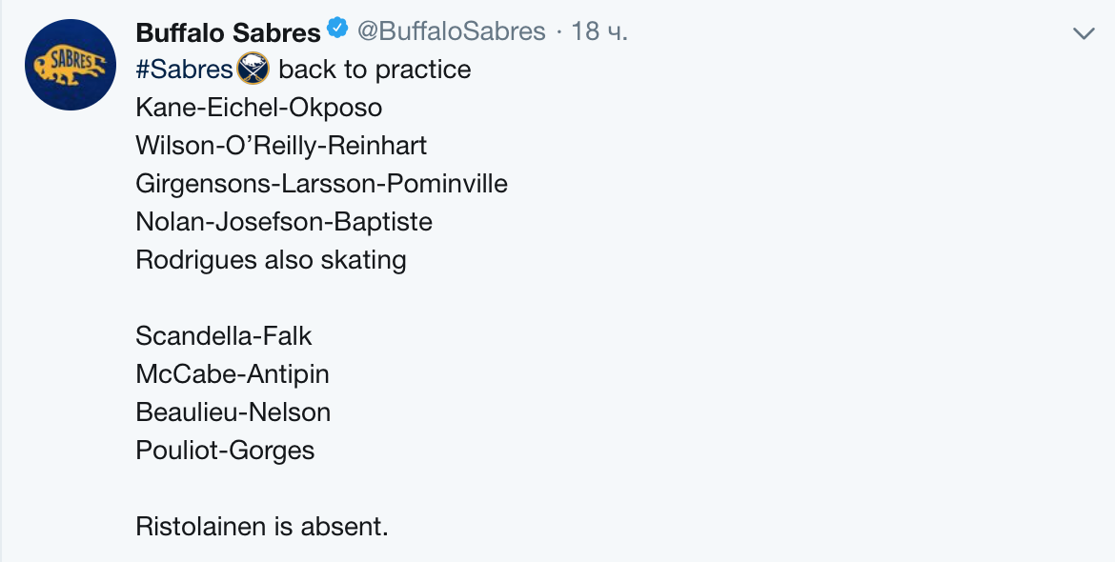Screen dimensions: 1115x562
Task: Expand the tweet options chevron
Action: point(1084,33)
